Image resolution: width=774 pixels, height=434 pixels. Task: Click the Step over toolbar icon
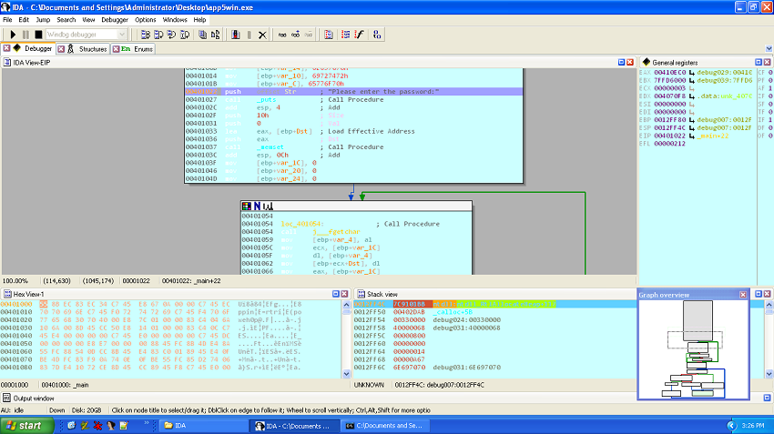(158, 35)
